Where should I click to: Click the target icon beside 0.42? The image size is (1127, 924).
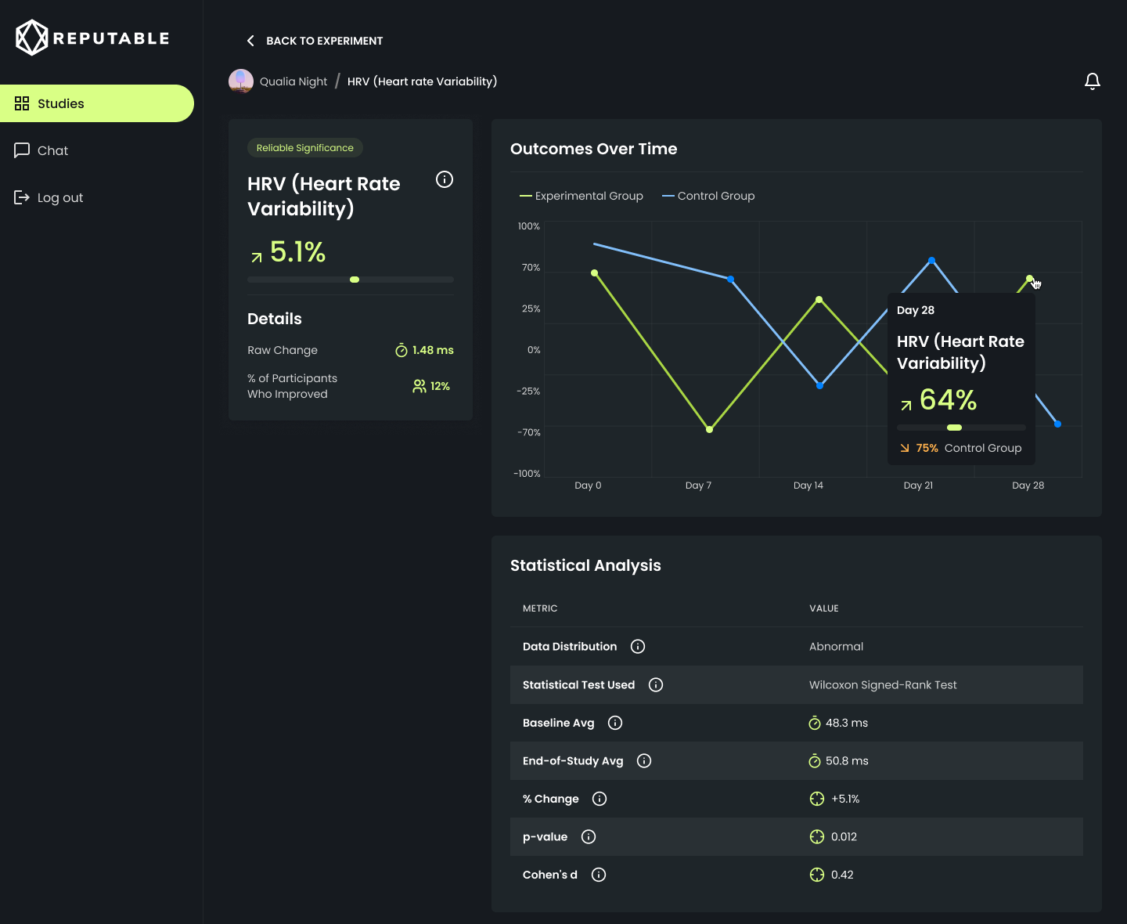[817, 875]
